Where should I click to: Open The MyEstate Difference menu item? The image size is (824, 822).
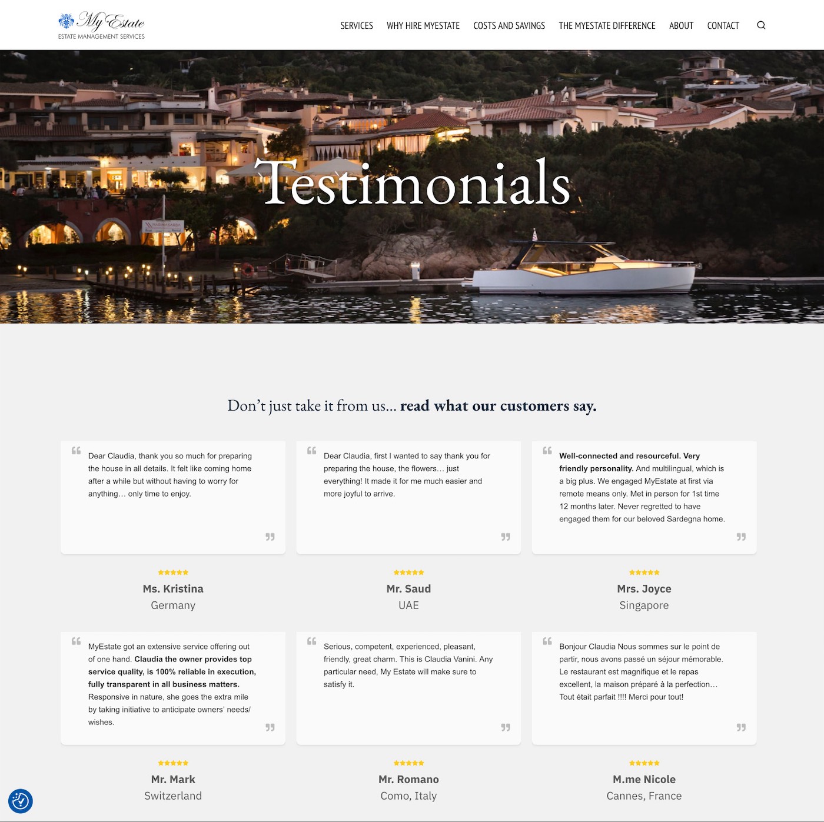(x=607, y=26)
